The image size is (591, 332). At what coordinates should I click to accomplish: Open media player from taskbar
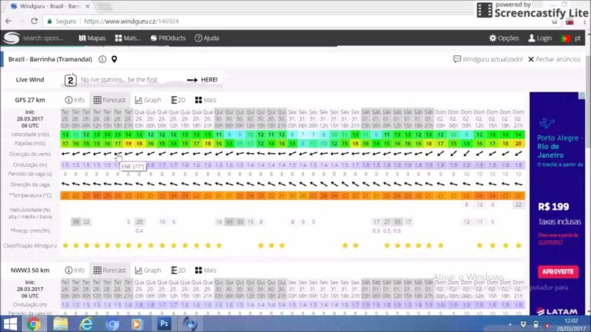click(x=137, y=324)
